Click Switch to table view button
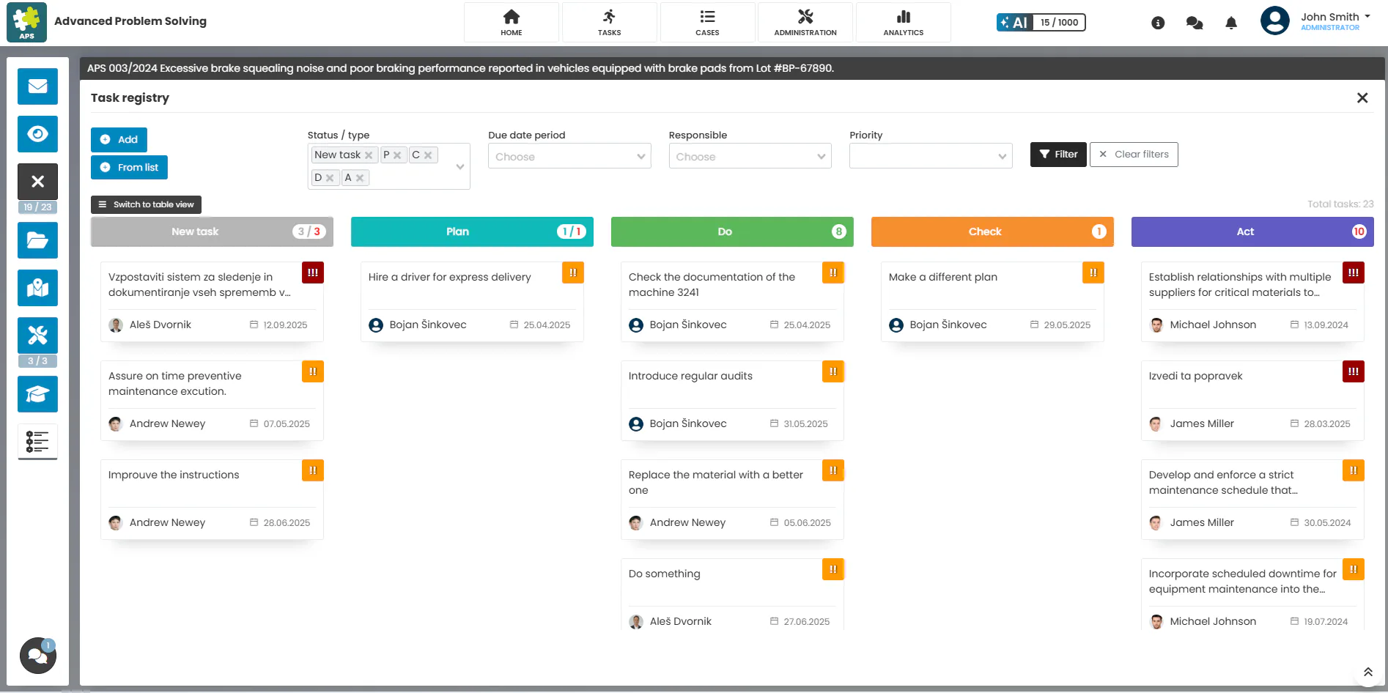The height and width of the screenshot is (693, 1388). pyautogui.click(x=146, y=205)
